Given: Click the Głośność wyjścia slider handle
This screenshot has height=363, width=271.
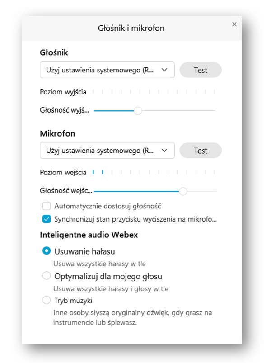Looking at the screenshot, I should tap(138, 111).
